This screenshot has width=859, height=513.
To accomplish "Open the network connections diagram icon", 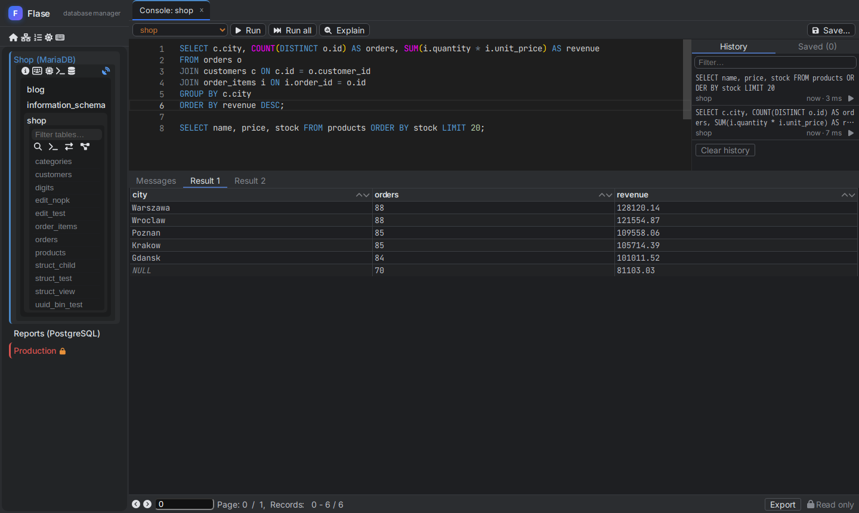I will tap(26, 38).
